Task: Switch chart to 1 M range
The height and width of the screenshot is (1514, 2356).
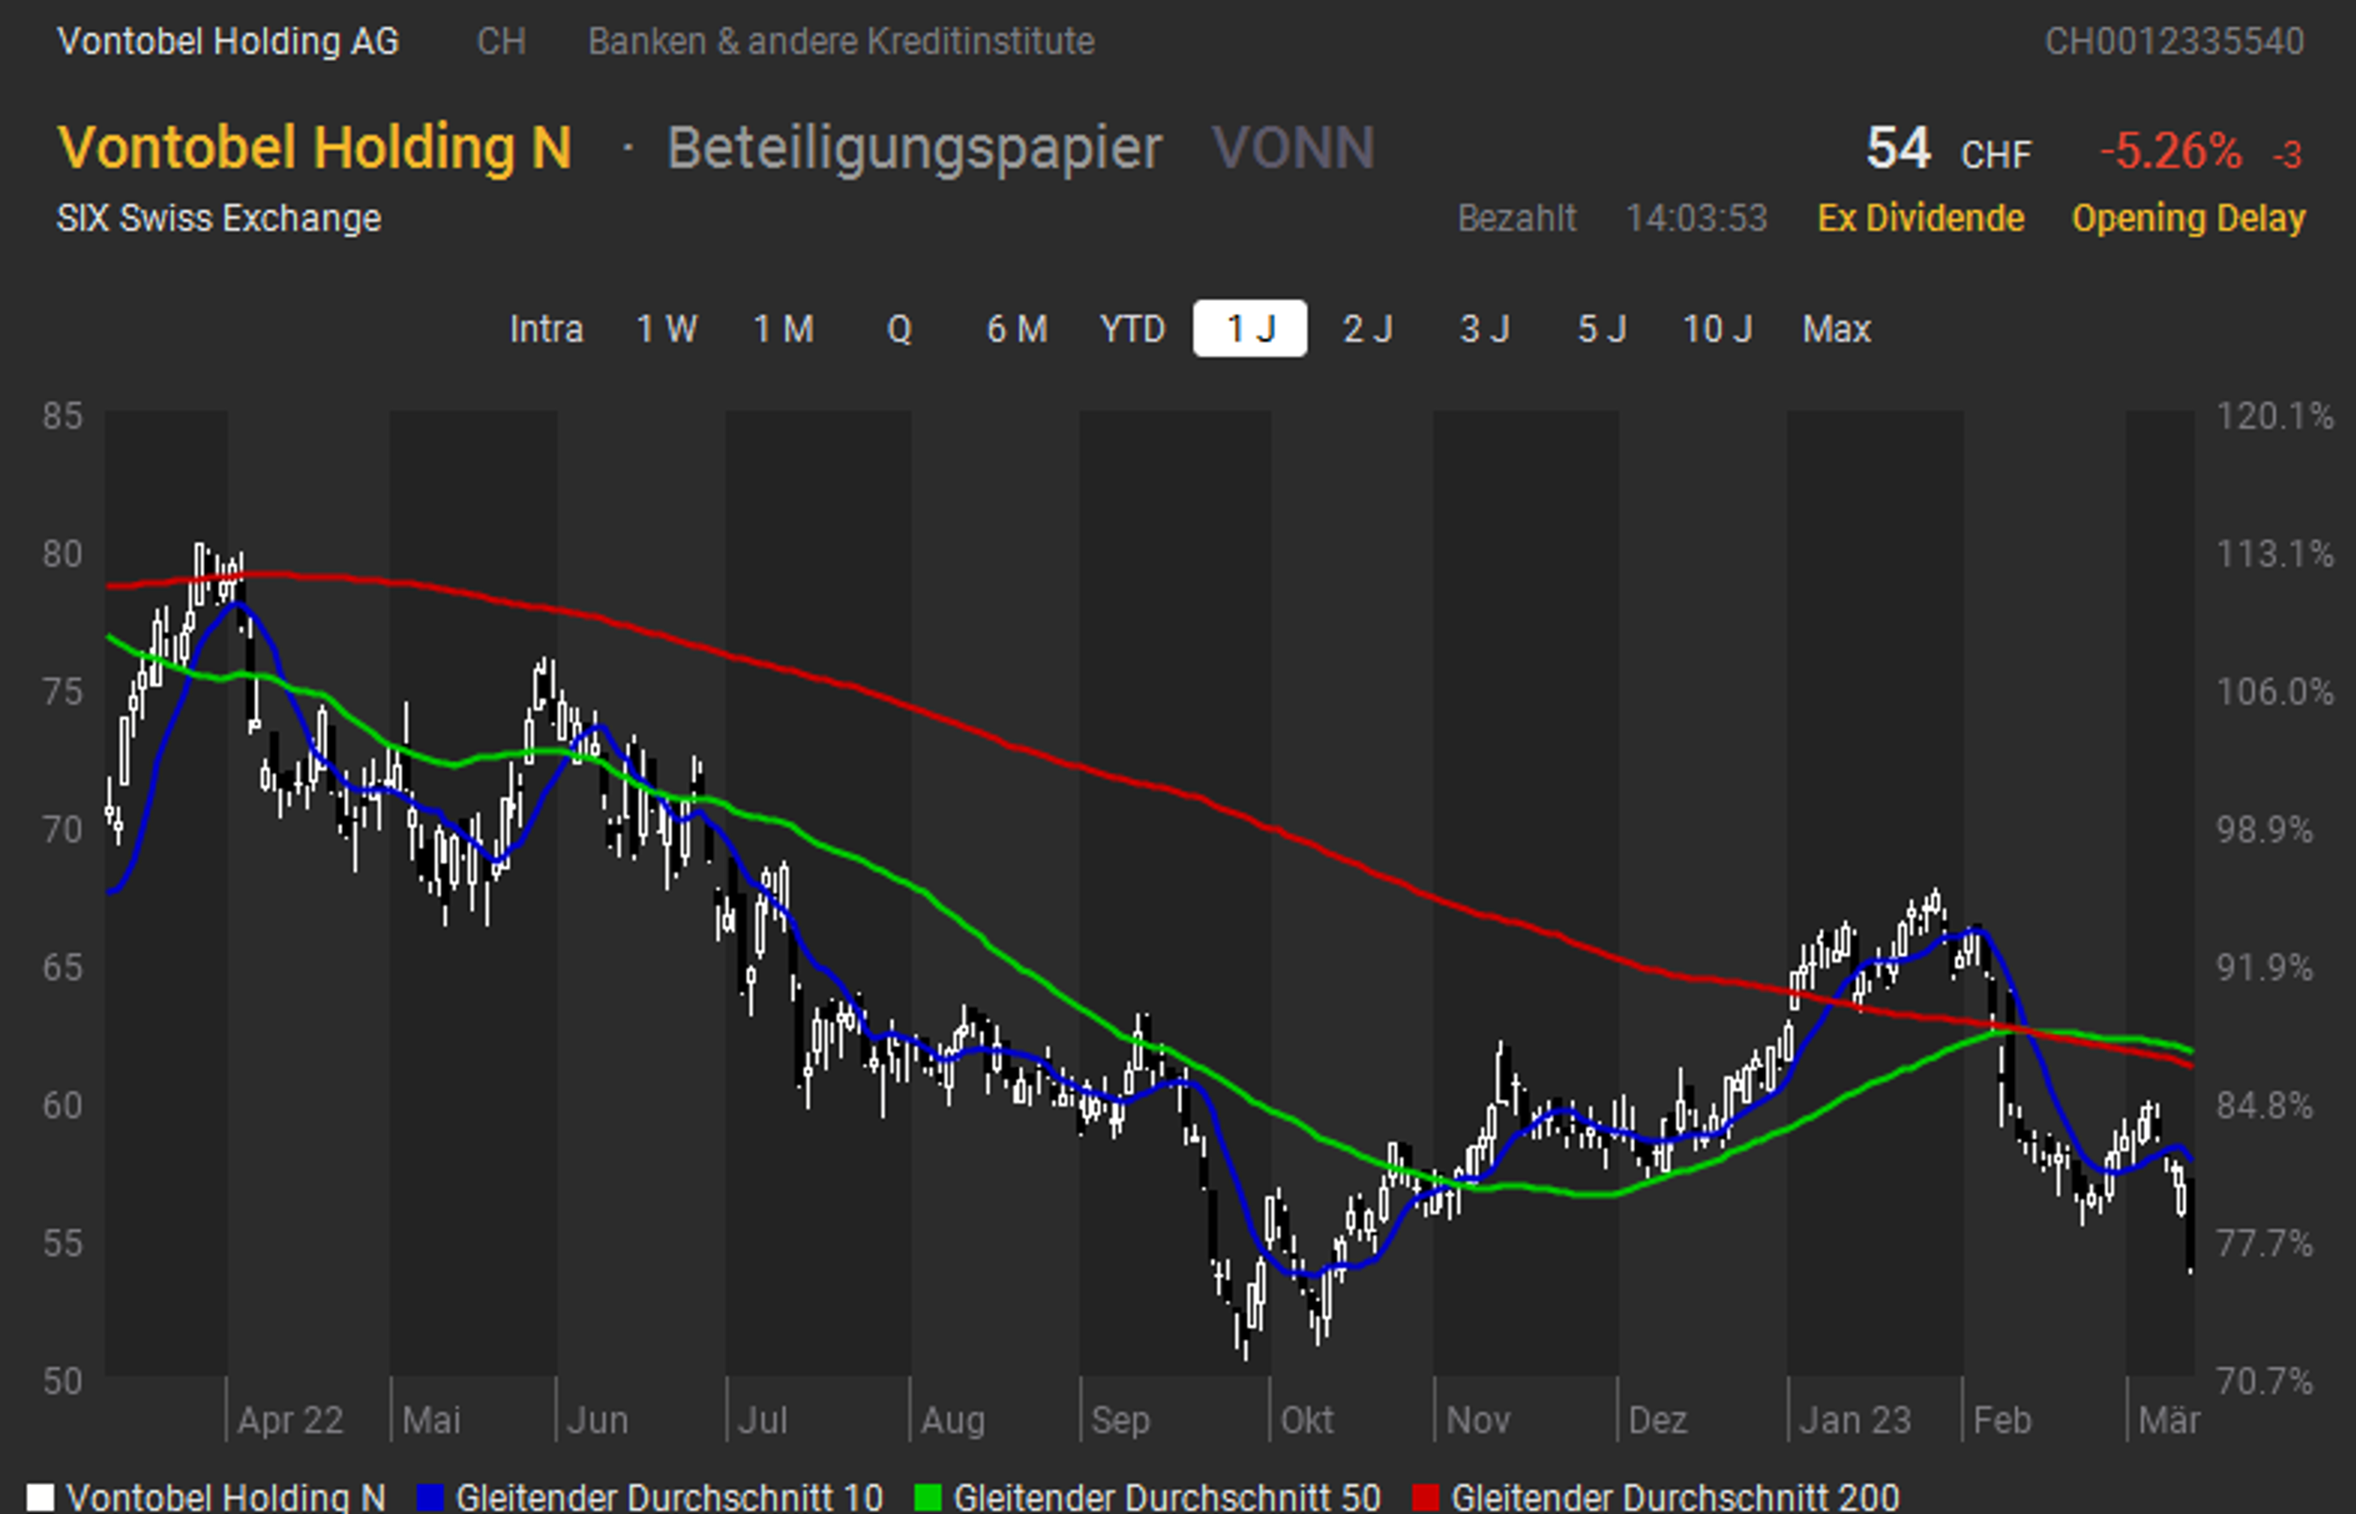Action: click(x=782, y=328)
